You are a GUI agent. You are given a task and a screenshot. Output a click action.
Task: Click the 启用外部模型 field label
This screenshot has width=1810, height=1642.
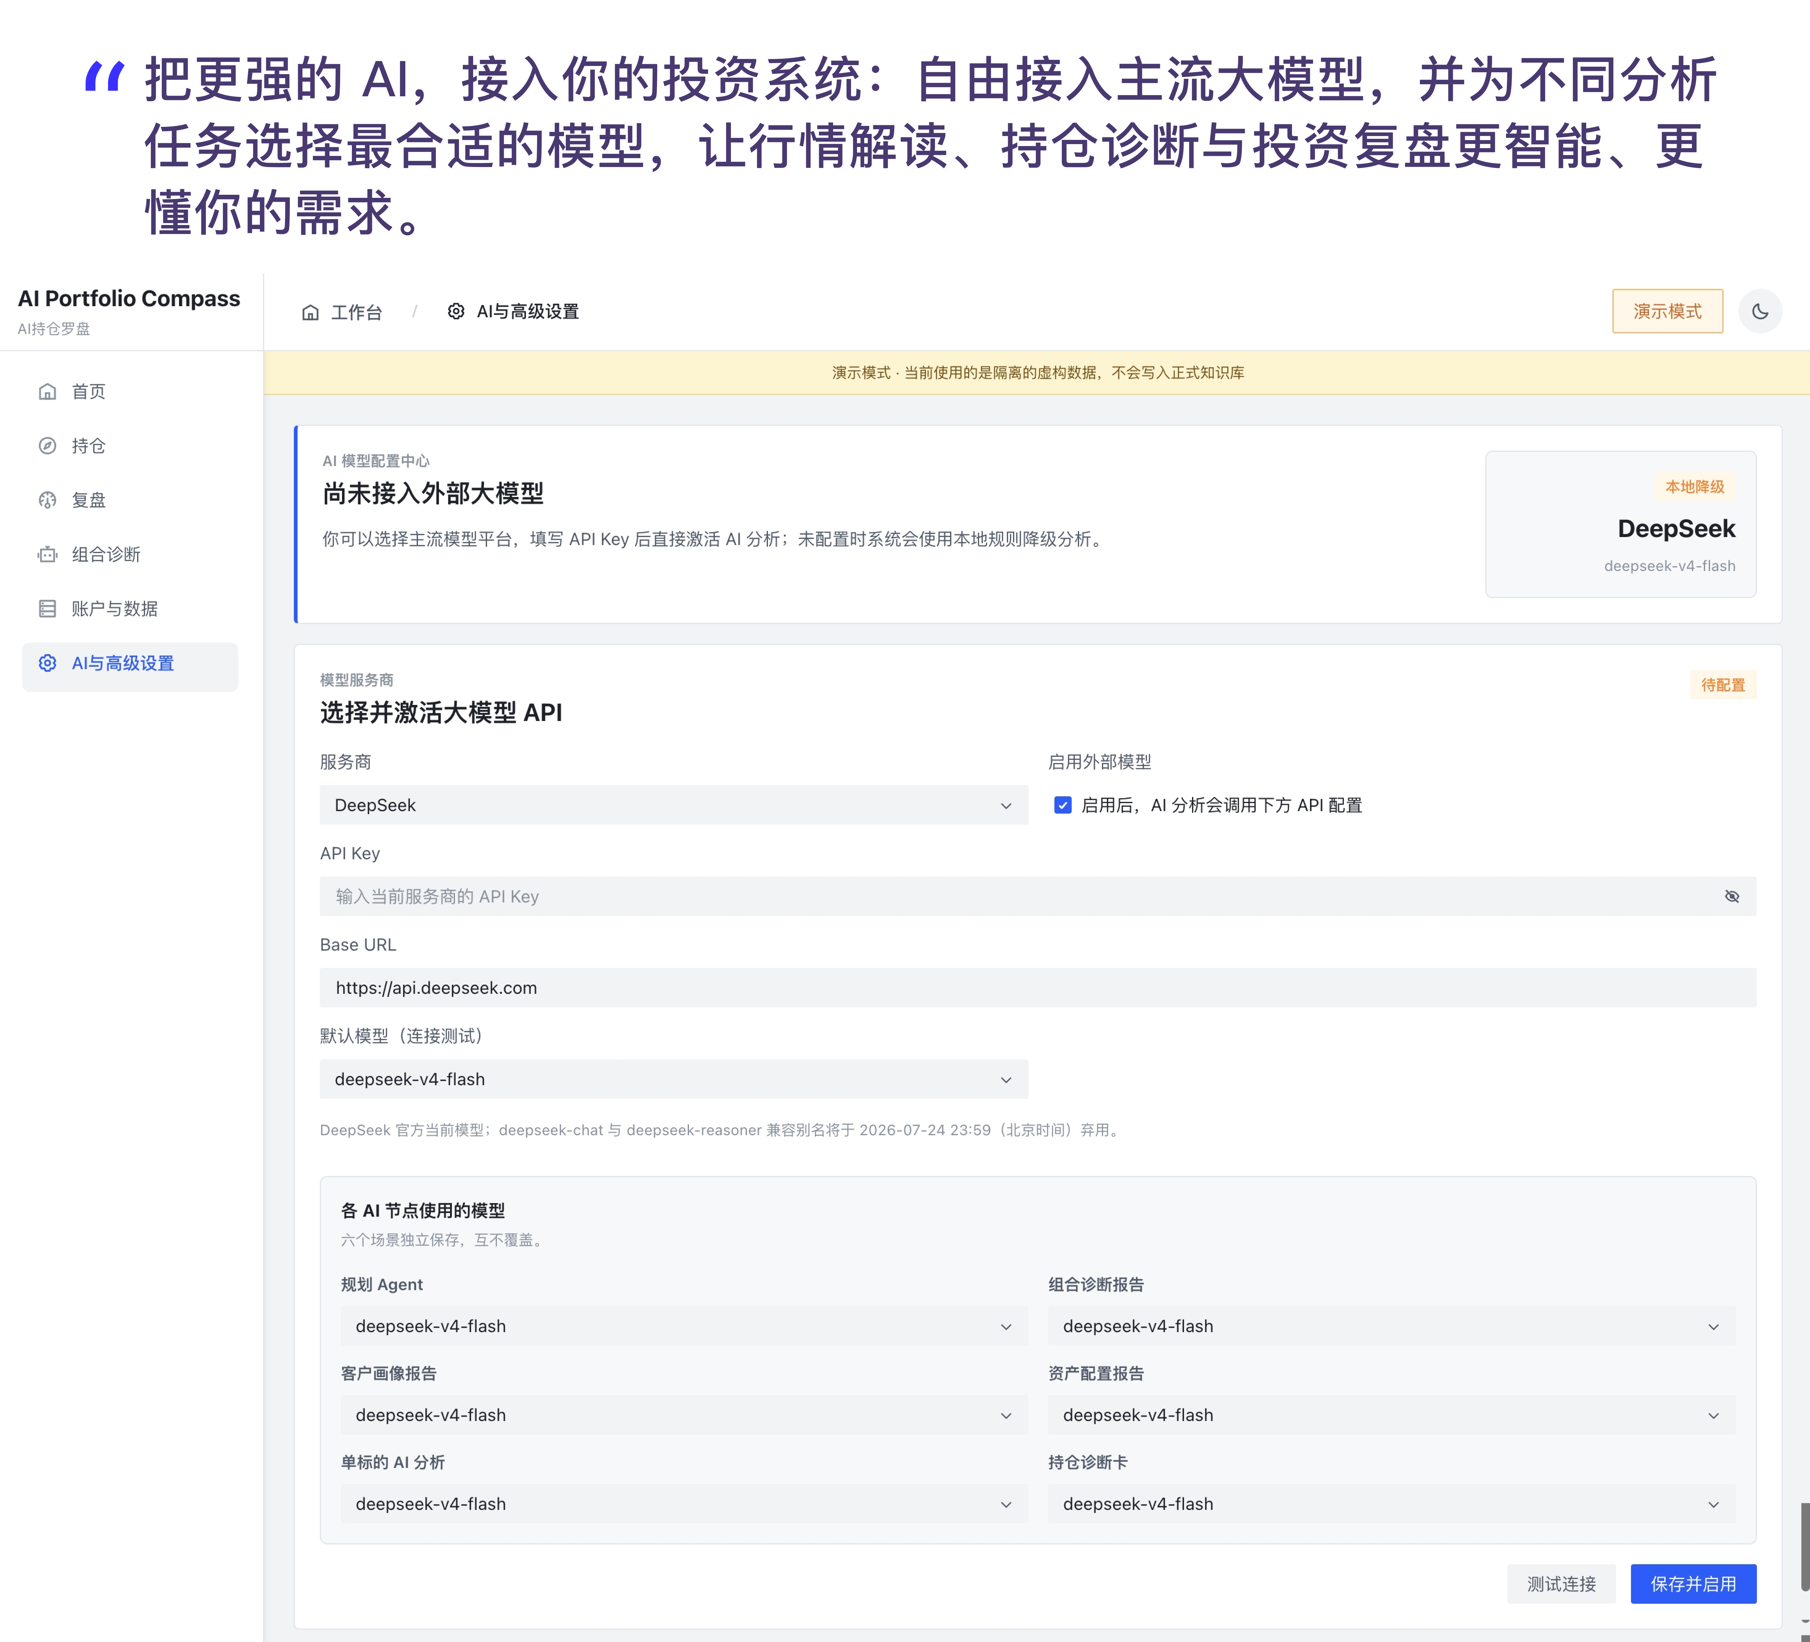[1100, 762]
